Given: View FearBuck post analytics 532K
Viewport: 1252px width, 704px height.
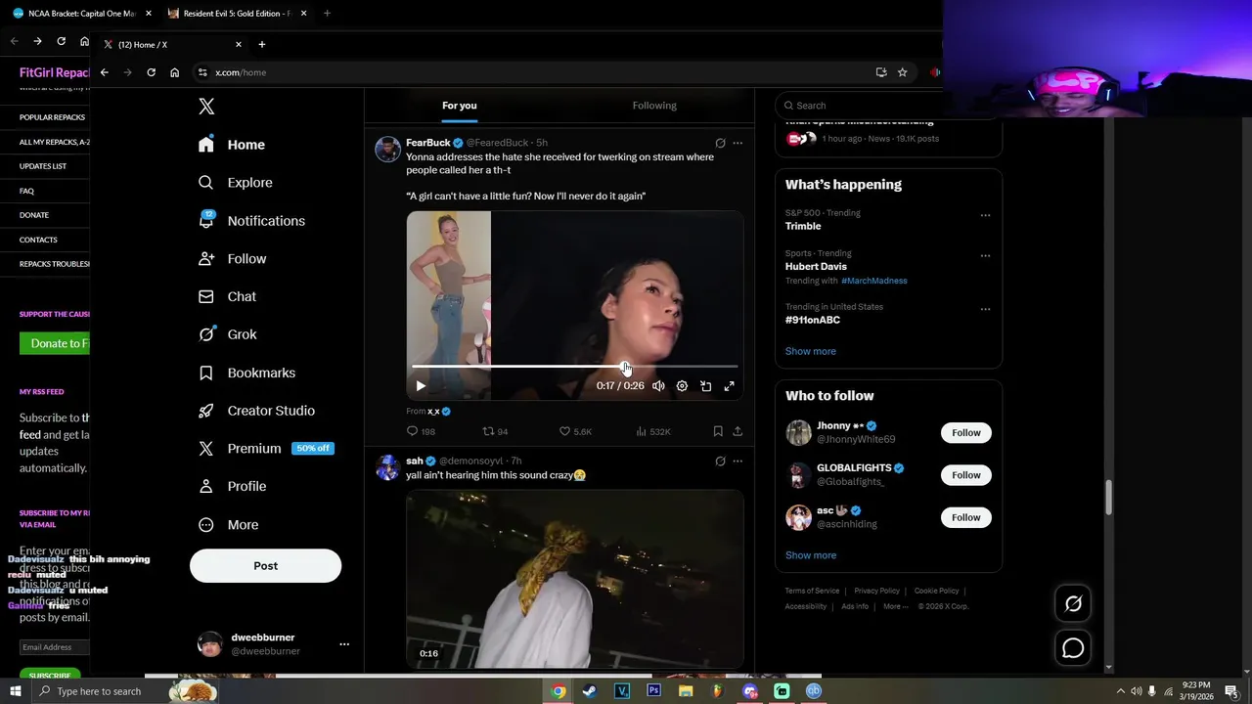Looking at the screenshot, I should [x=653, y=431].
